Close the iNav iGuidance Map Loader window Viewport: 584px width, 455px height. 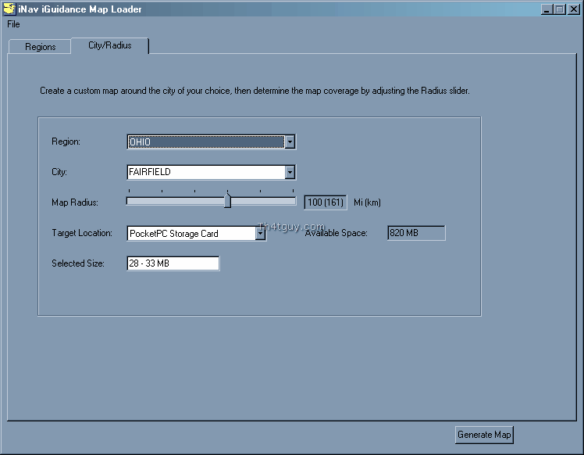(x=573, y=9)
